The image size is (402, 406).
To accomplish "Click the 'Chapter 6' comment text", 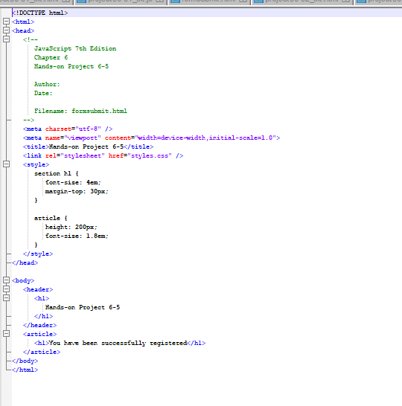I will click(51, 57).
